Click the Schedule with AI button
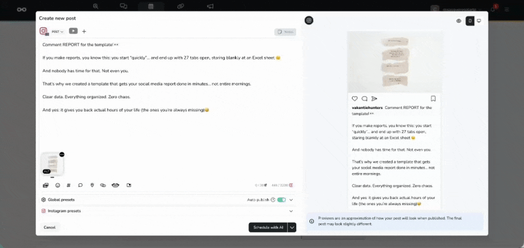The height and width of the screenshot is (248, 524). 268,227
